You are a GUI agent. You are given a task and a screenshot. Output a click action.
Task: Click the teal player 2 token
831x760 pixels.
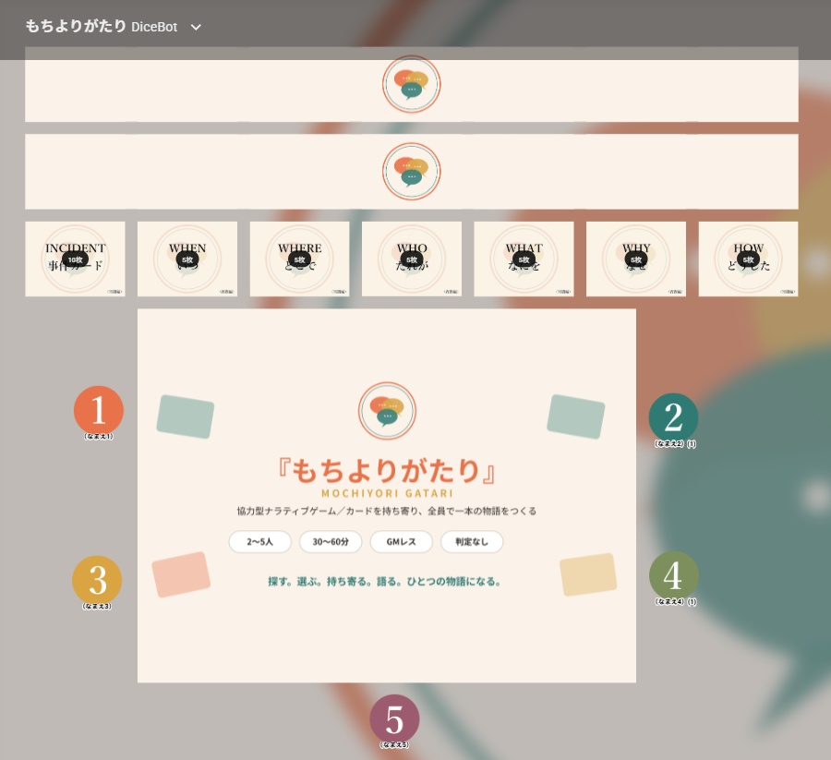(x=673, y=417)
